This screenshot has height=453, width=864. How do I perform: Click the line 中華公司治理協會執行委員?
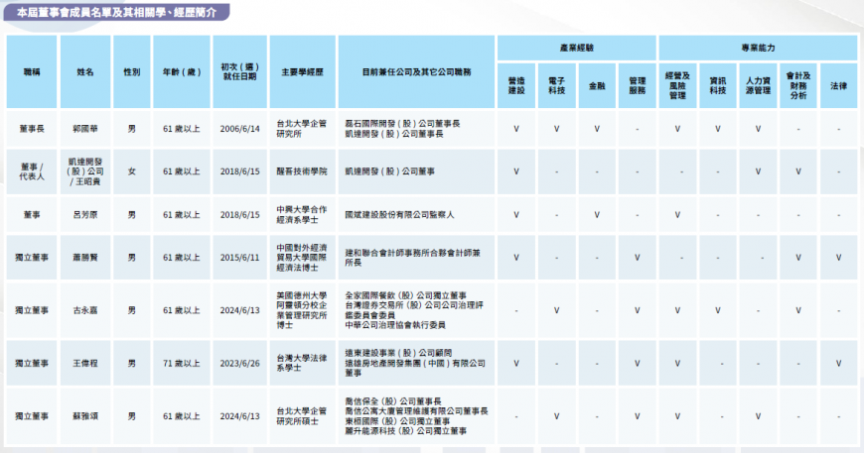pos(395,325)
